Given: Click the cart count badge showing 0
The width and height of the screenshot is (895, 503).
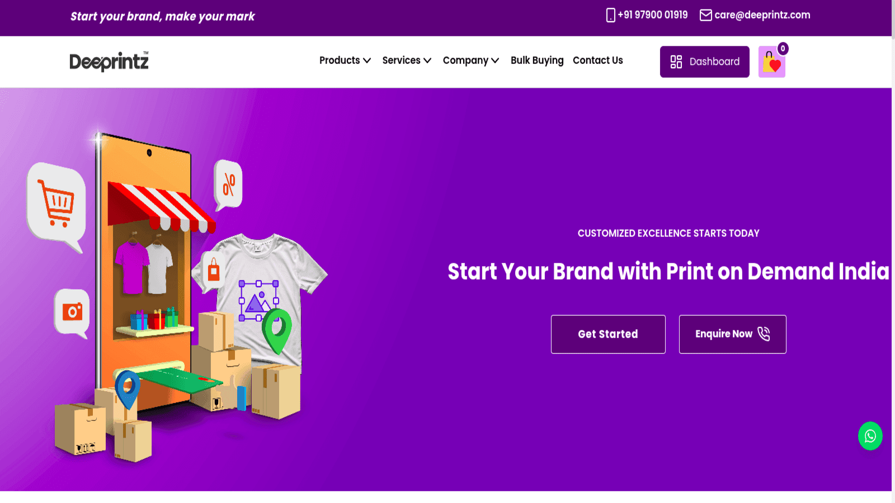Looking at the screenshot, I should (x=783, y=49).
